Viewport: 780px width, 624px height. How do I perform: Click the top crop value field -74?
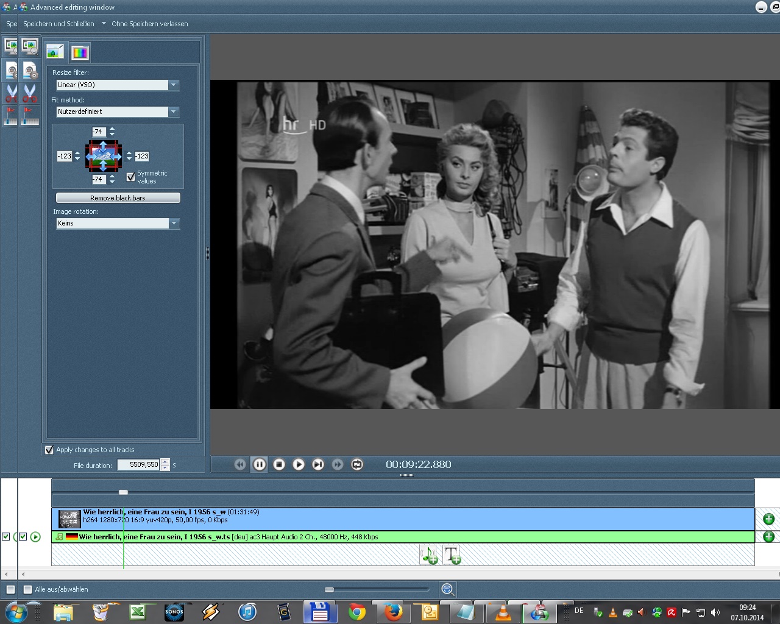click(99, 132)
